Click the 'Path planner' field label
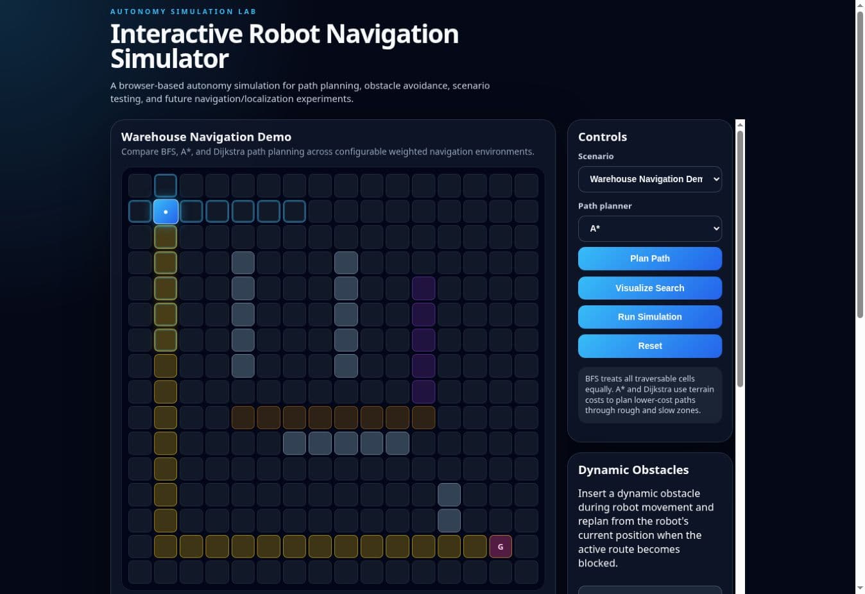865x594 pixels. (x=604, y=206)
